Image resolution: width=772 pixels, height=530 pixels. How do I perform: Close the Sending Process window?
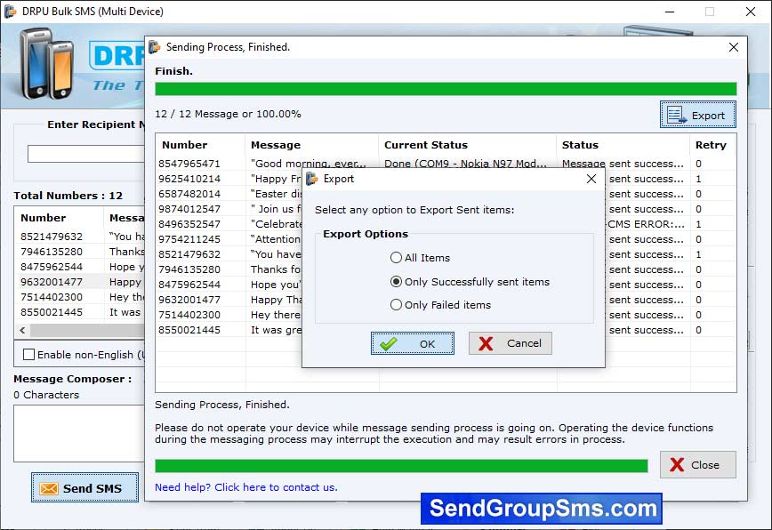pos(698,464)
